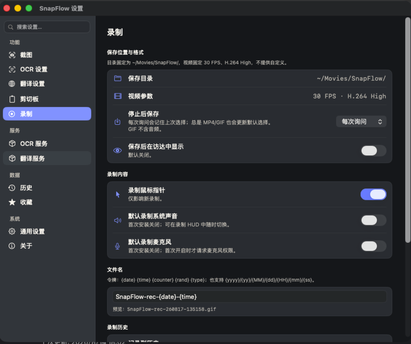Click the cube icon beside 翻译服务
The image size is (411, 344).
(12, 158)
